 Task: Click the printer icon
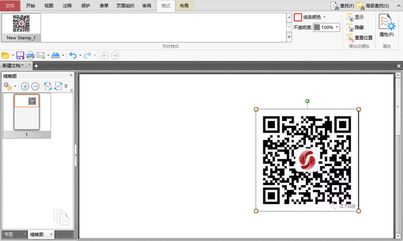click(31, 56)
